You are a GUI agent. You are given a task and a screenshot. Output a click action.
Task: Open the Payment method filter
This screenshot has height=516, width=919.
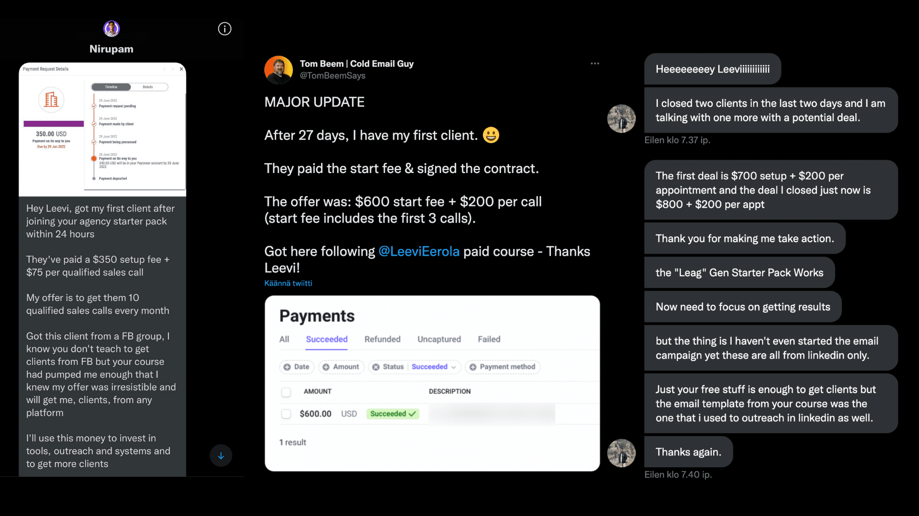pos(503,367)
